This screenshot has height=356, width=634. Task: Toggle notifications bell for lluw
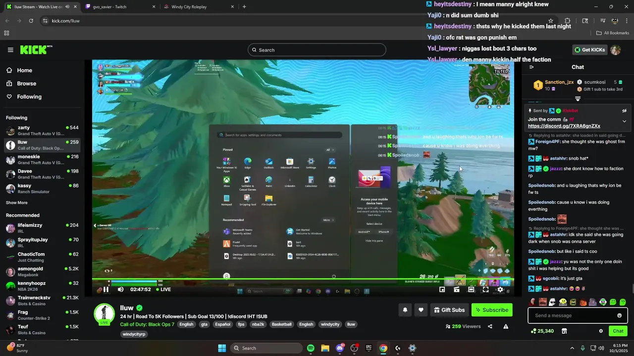(405, 310)
